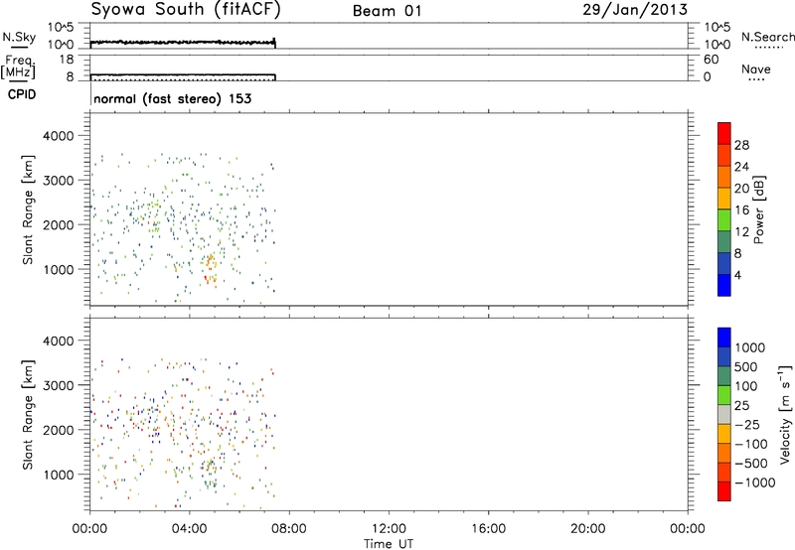Click the '-25' velocity colorbar tick value

click(746, 425)
